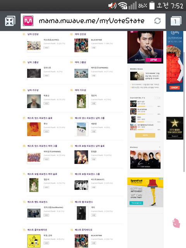Tap the pink floating icon at lower right
This screenshot has width=186, height=248.
coord(176,223)
